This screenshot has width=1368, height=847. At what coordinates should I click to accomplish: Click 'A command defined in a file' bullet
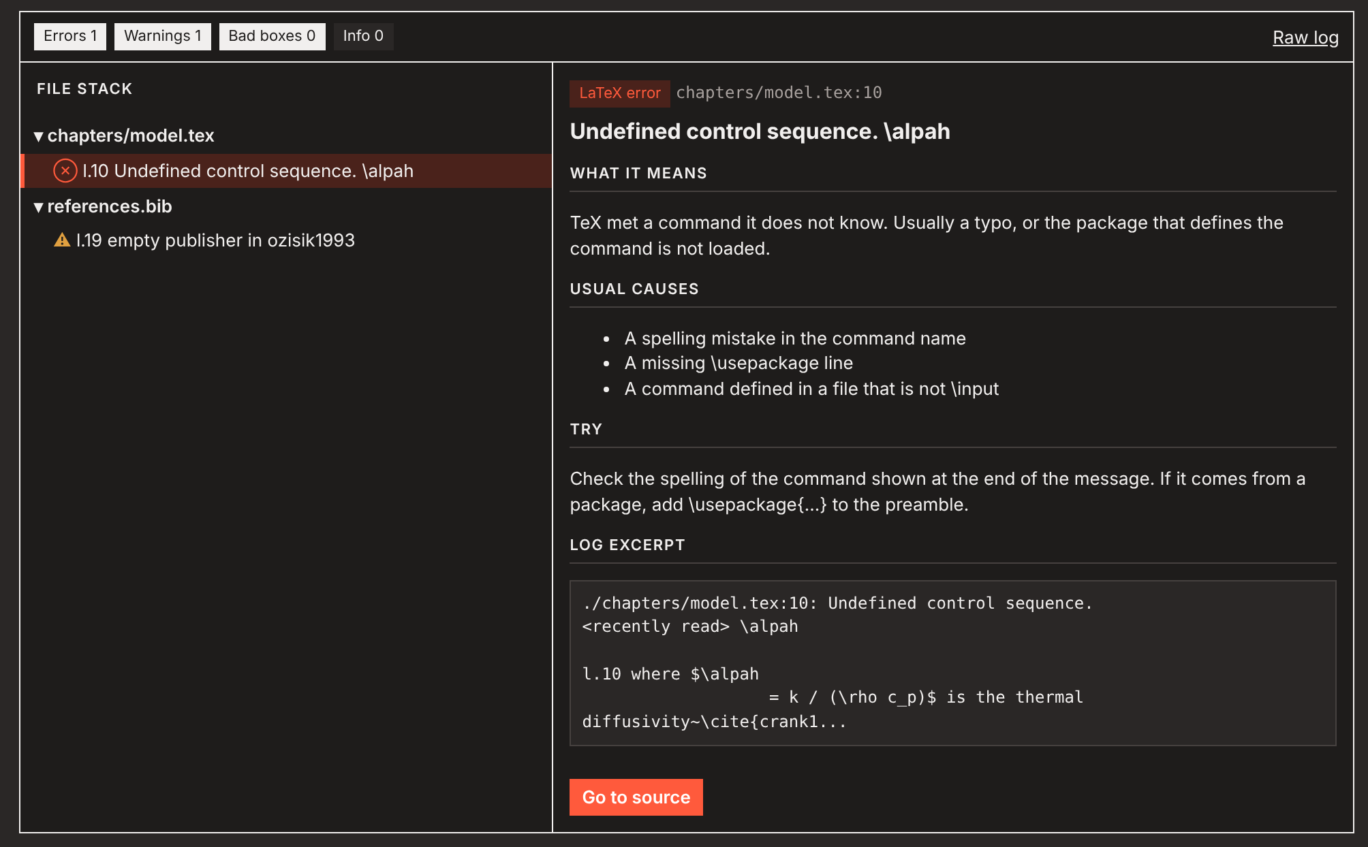(x=811, y=389)
